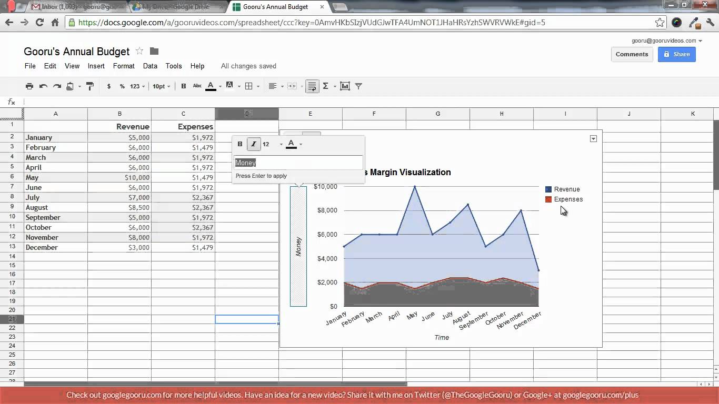The width and height of the screenshot is (719, 404).
Task: Open the cell background color picker
Action: coord(229,86)
